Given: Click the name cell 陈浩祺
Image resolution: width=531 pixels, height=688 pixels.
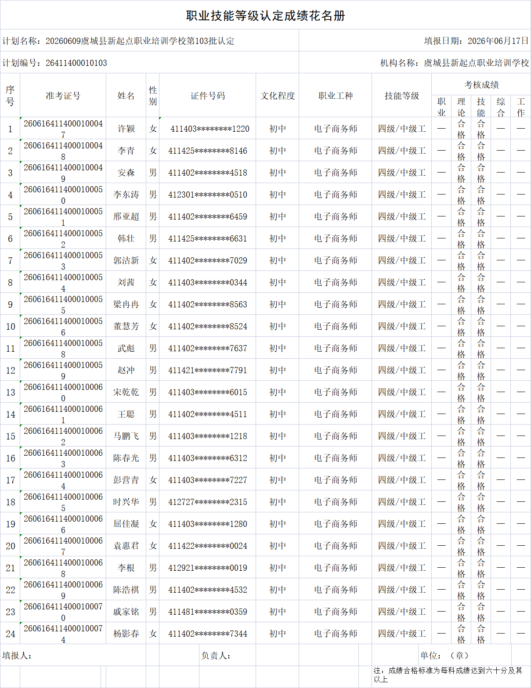Looking at the screenshot, I should coord(126,590).
